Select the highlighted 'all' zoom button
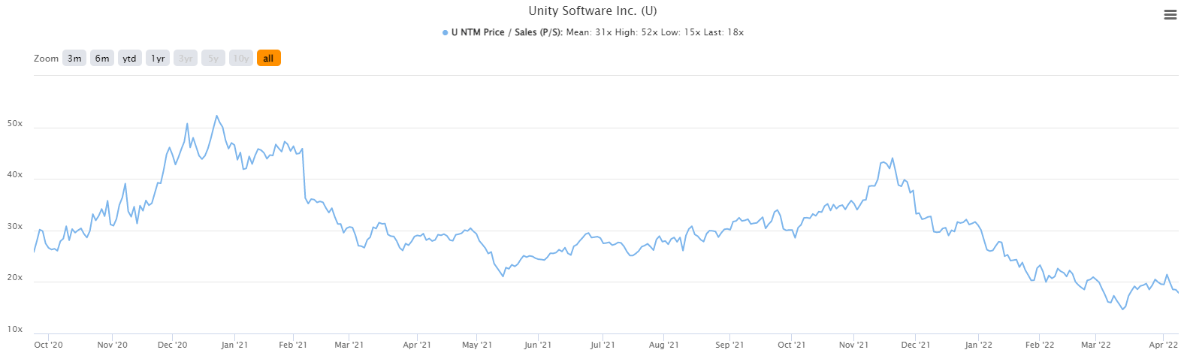The image size is (1187, 359). 268,58
